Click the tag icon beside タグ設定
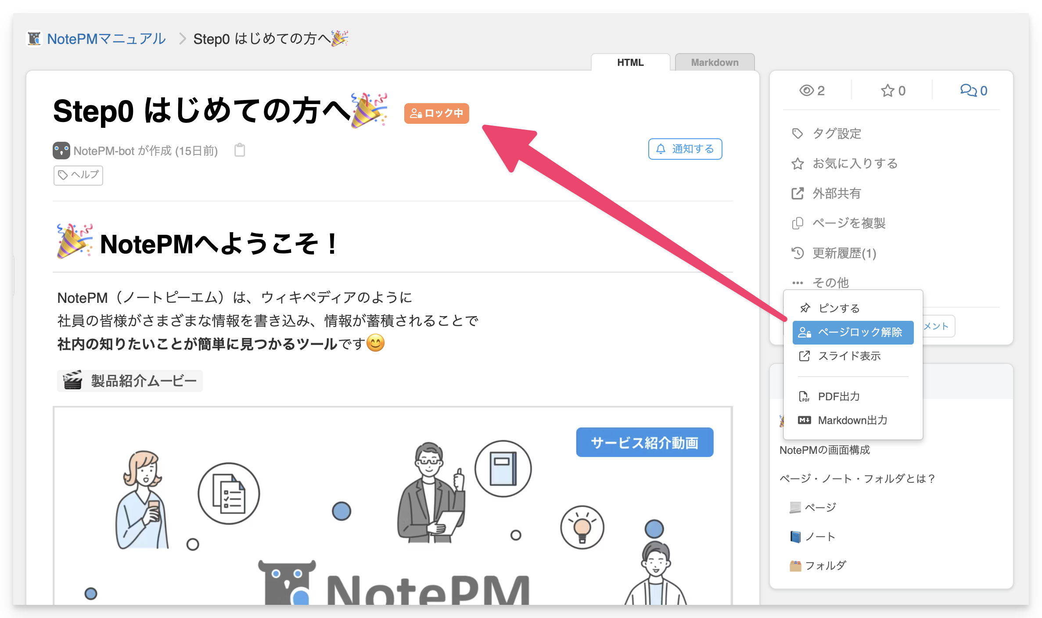This screenshot has width=1042, height=618. tap(798, 133)
